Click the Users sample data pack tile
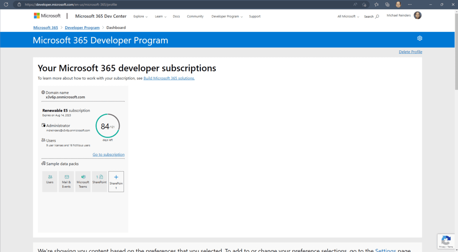Image resolution: width=458 pixels, height=252 pixels. pos(50,181)
